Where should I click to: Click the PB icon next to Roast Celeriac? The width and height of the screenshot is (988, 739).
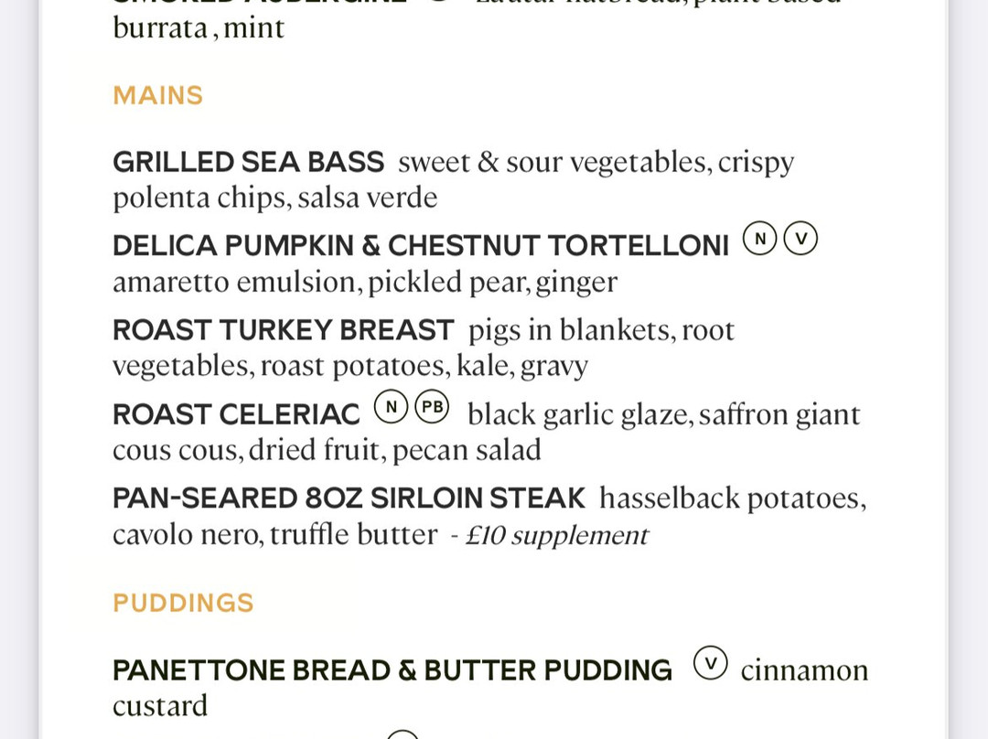click(x=432, y=407)
